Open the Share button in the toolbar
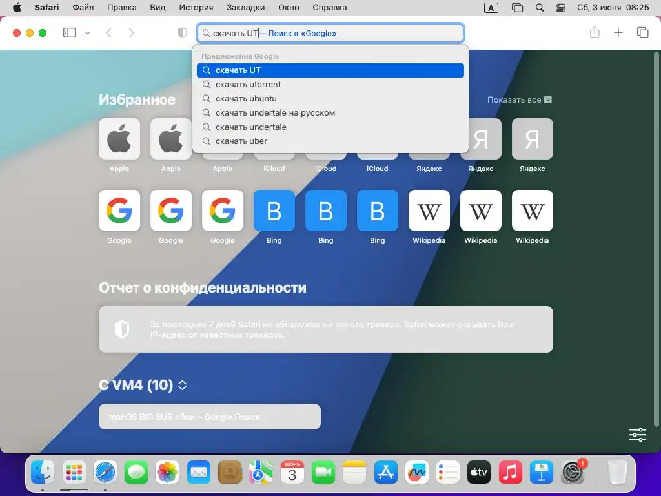This screenshot has height=496, width=661. [595, 32]
